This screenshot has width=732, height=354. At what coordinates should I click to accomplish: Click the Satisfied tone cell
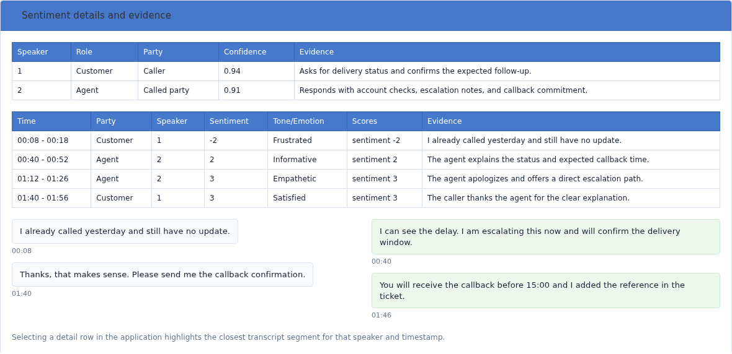307,198
